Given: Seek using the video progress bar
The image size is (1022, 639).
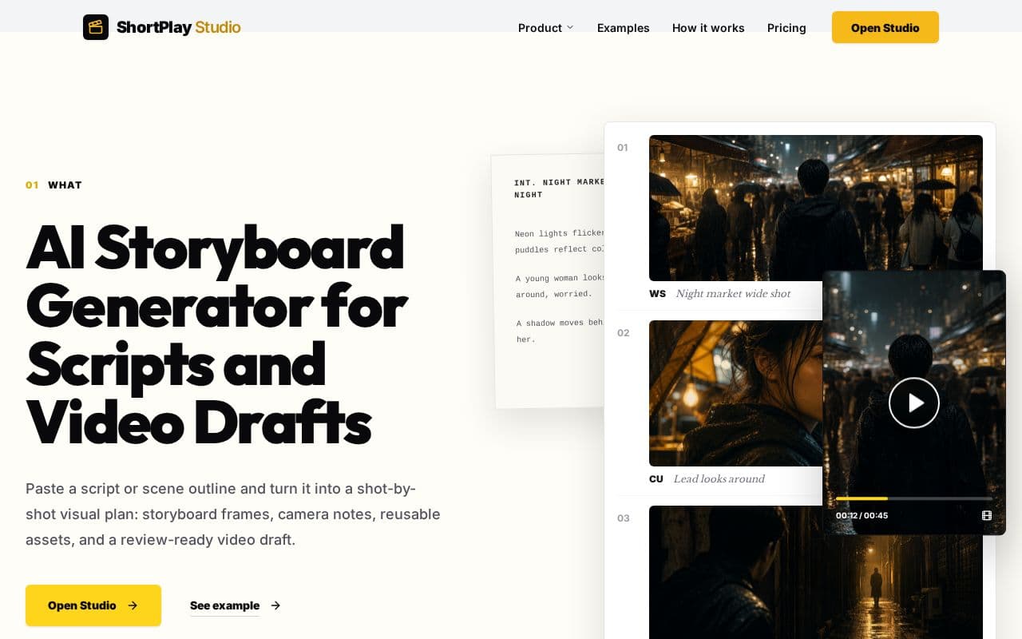Looking at the screenshot, I should pos(914,498).
